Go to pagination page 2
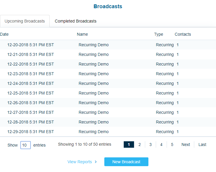The image size is (216, 172). point(140,145)
